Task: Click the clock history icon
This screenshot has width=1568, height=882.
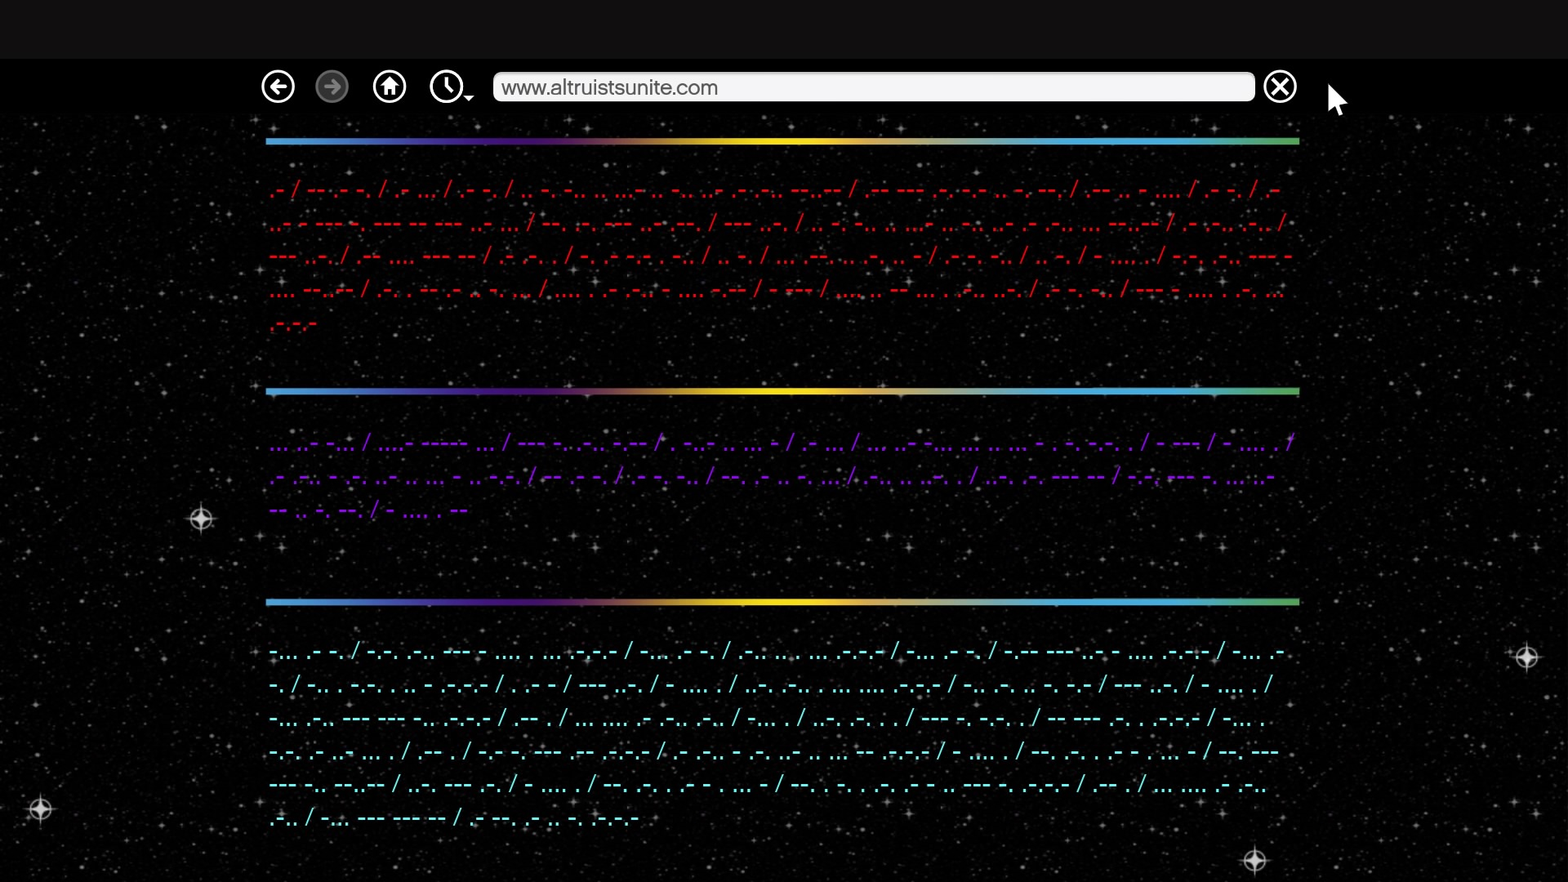Action: click(446, 87)
